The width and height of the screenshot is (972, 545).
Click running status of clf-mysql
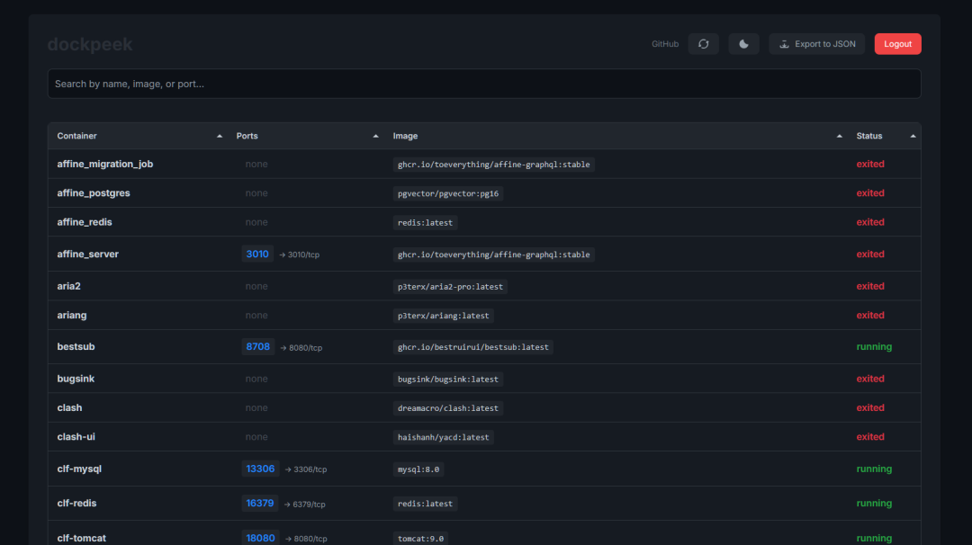click(x=874, y=469)
